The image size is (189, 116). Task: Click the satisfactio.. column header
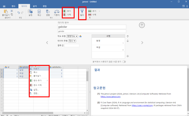(56, 67)
